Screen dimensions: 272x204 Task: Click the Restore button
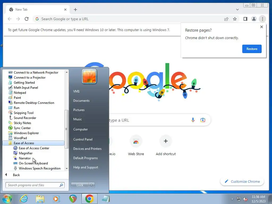252,49
